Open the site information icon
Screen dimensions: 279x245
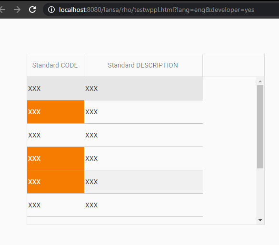pos(51,10)
